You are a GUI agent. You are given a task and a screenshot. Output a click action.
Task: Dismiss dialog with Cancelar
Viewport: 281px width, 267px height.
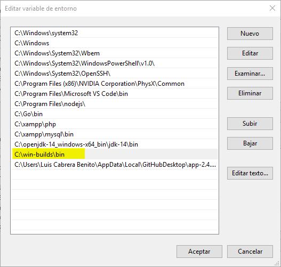pyautogui.click(x=250, y=252)
